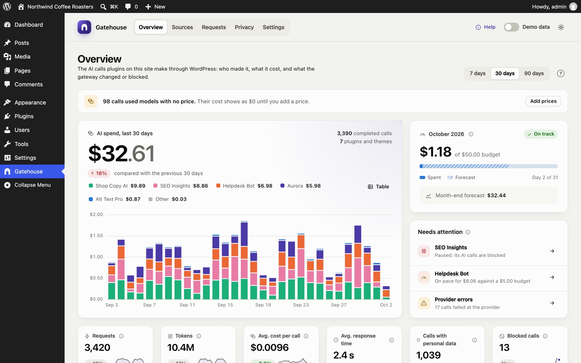
Task: Open the Helpdesk Bot budget alert arrow
Action: click(x=552, y=277)
